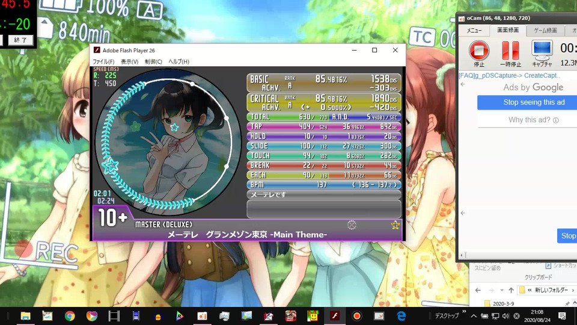Open the Action Center notification icon
Image resolution: width=577 pixels, height=325 pixels.
pos(562,316)
